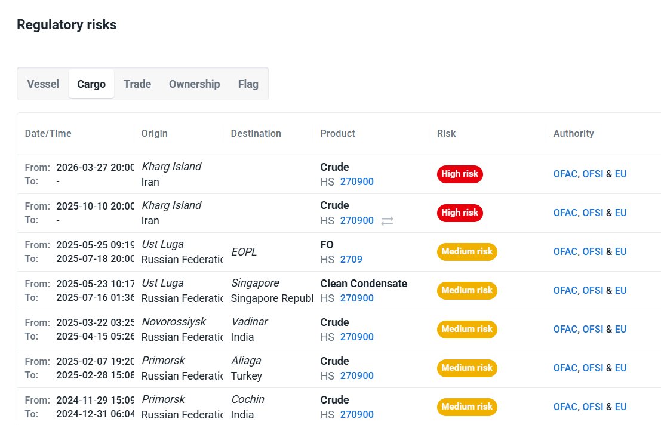Click OFSI link in the Vadinar row
The height and width of the screenshot is (434, 661).
click(593, 329)
